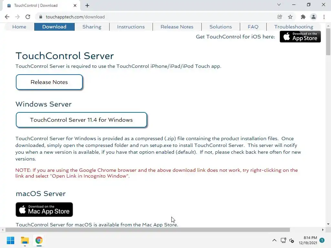The width and height of the screenshot is (331, 248).
Task: Click the vertical scrollbar thumb
Action: point(328,42)
